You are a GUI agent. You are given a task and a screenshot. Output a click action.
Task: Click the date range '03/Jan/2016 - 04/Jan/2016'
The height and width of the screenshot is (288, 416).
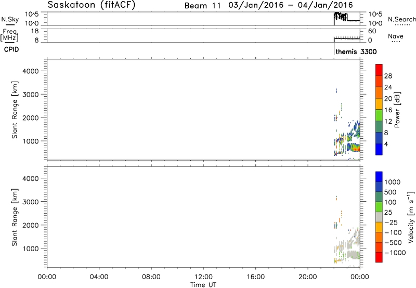click(x=291, y=5)
